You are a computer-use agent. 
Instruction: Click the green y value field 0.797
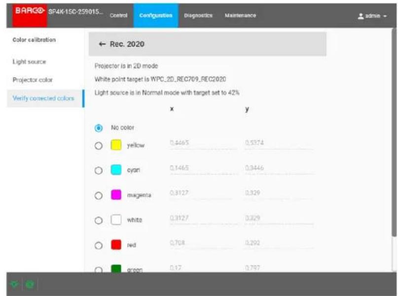(279, 268)
